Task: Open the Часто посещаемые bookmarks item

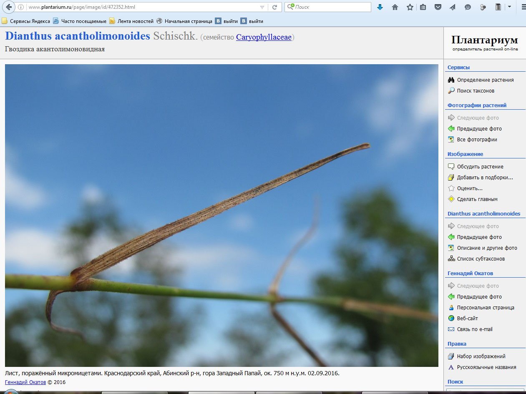Action: coord(80,21)
